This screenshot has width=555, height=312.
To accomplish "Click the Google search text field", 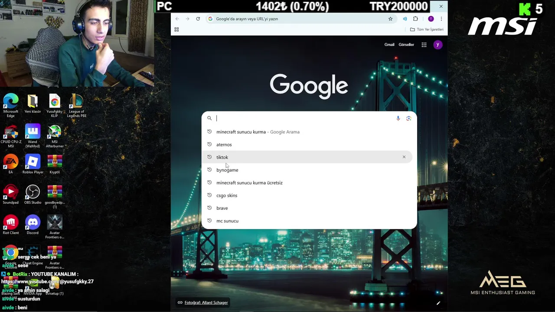I will 305,118.
